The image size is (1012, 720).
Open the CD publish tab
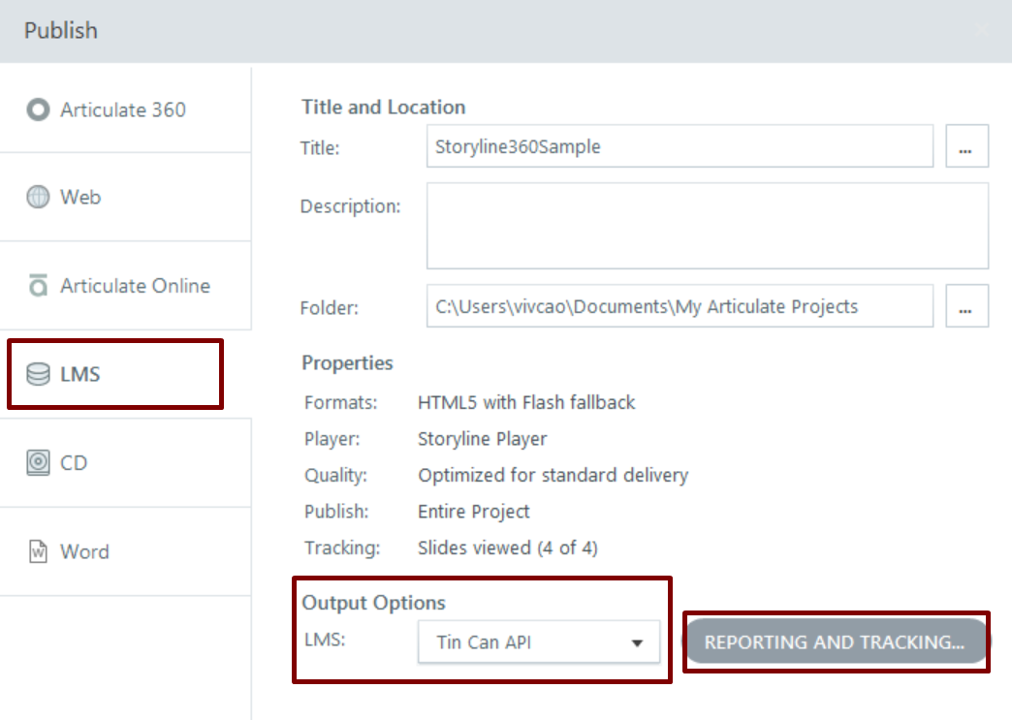pyautogui.click(x=126, y=462)
